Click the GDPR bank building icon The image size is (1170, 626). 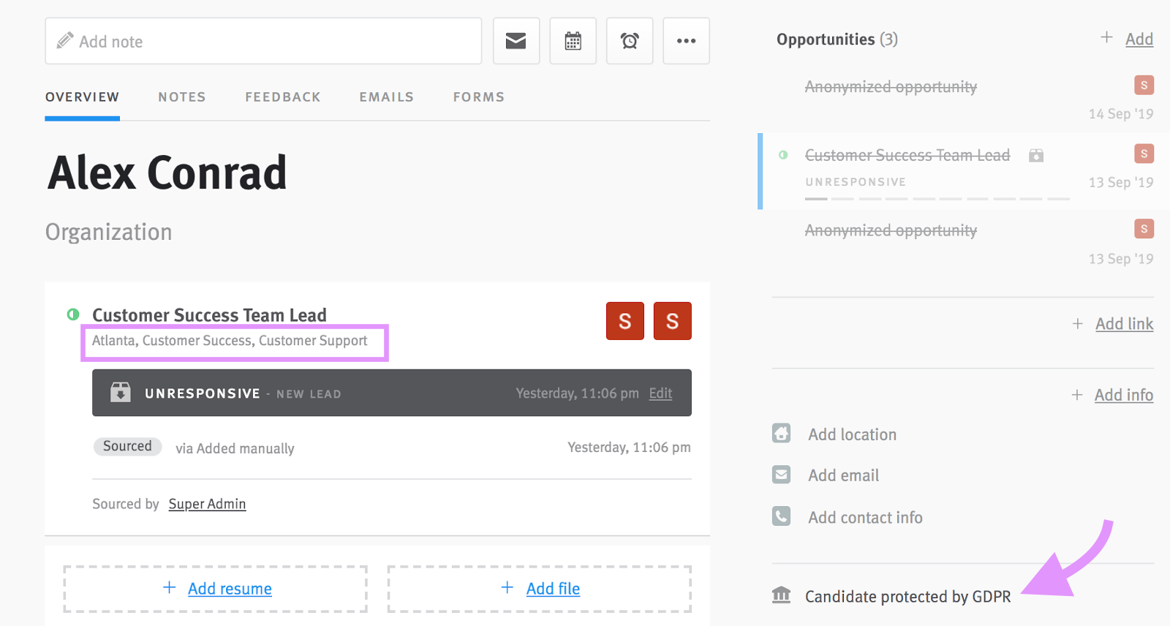click(x=782, y=595)
